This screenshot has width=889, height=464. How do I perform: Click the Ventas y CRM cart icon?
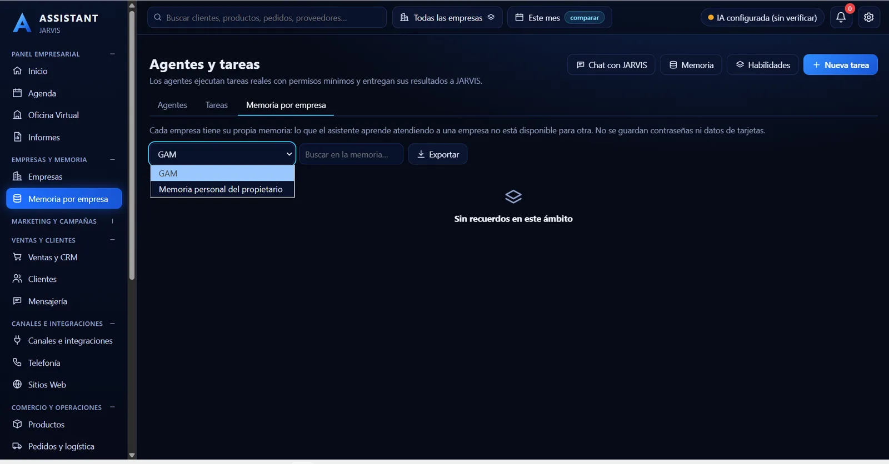pos(17,257)
